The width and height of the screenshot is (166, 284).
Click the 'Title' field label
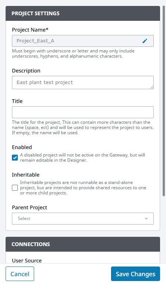click(x=17, y=101)
